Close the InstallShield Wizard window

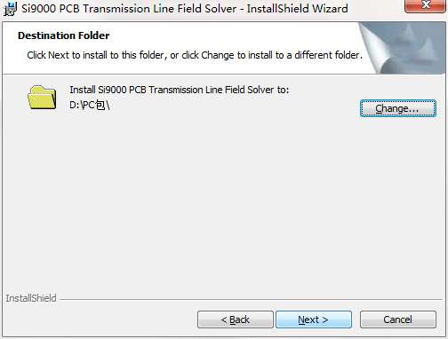click(425, 5)
